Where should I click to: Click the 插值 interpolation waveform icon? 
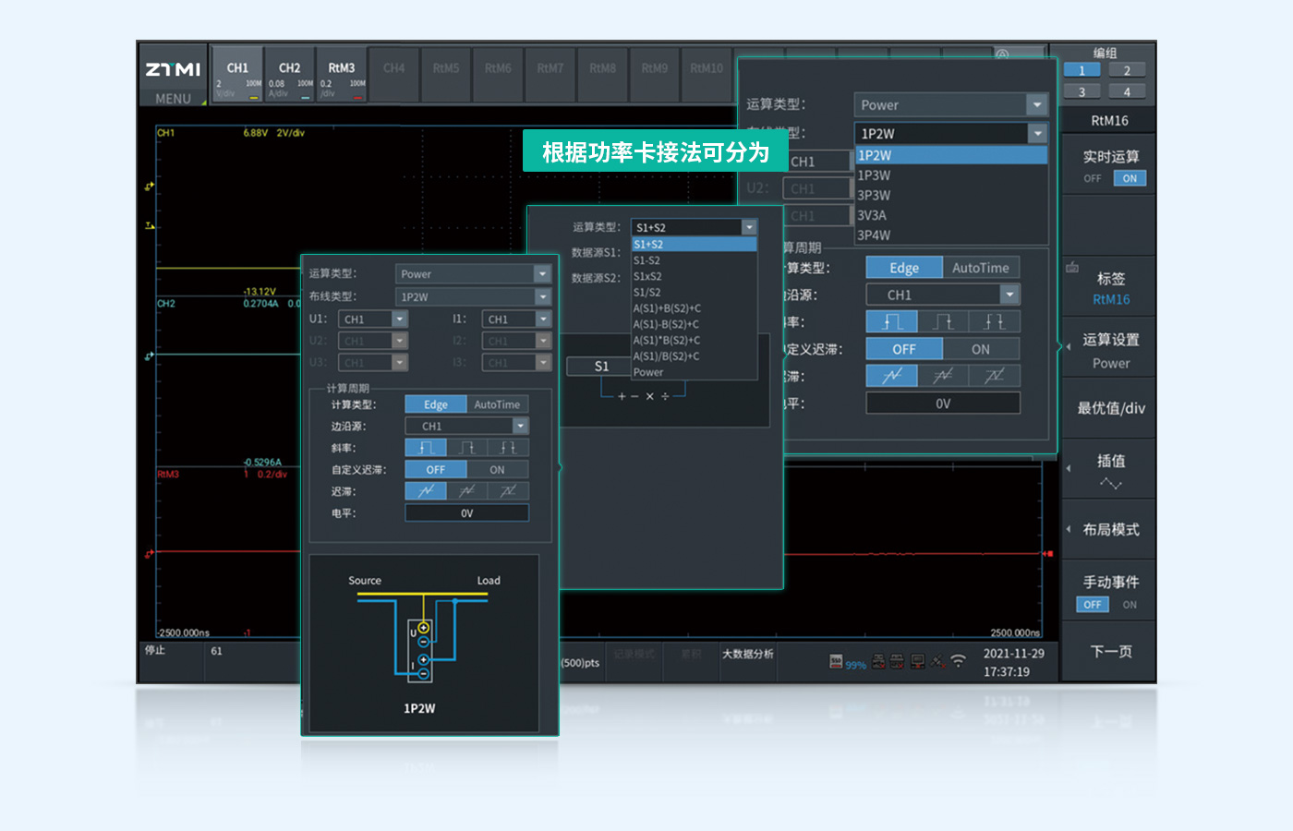coord(1110,484)
